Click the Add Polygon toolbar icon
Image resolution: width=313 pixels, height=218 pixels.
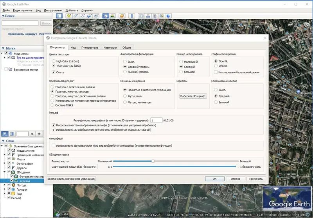(x=76, y=16)
